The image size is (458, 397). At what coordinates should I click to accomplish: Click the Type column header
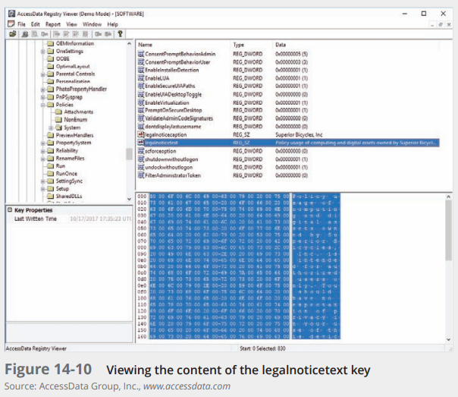click(250, 45)
